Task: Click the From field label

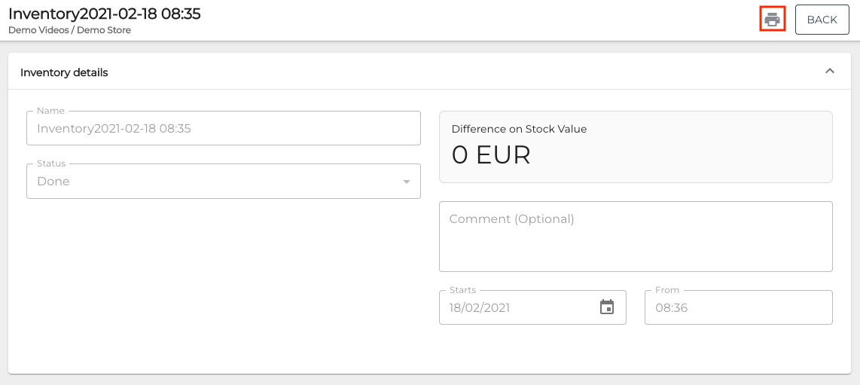Action: click(x=667, y=290)
